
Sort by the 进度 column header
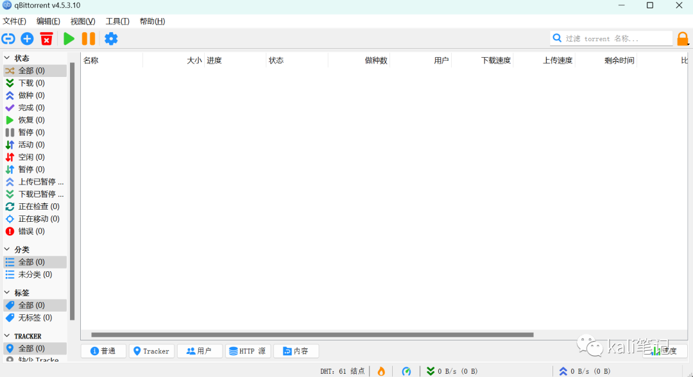point(235,60)
